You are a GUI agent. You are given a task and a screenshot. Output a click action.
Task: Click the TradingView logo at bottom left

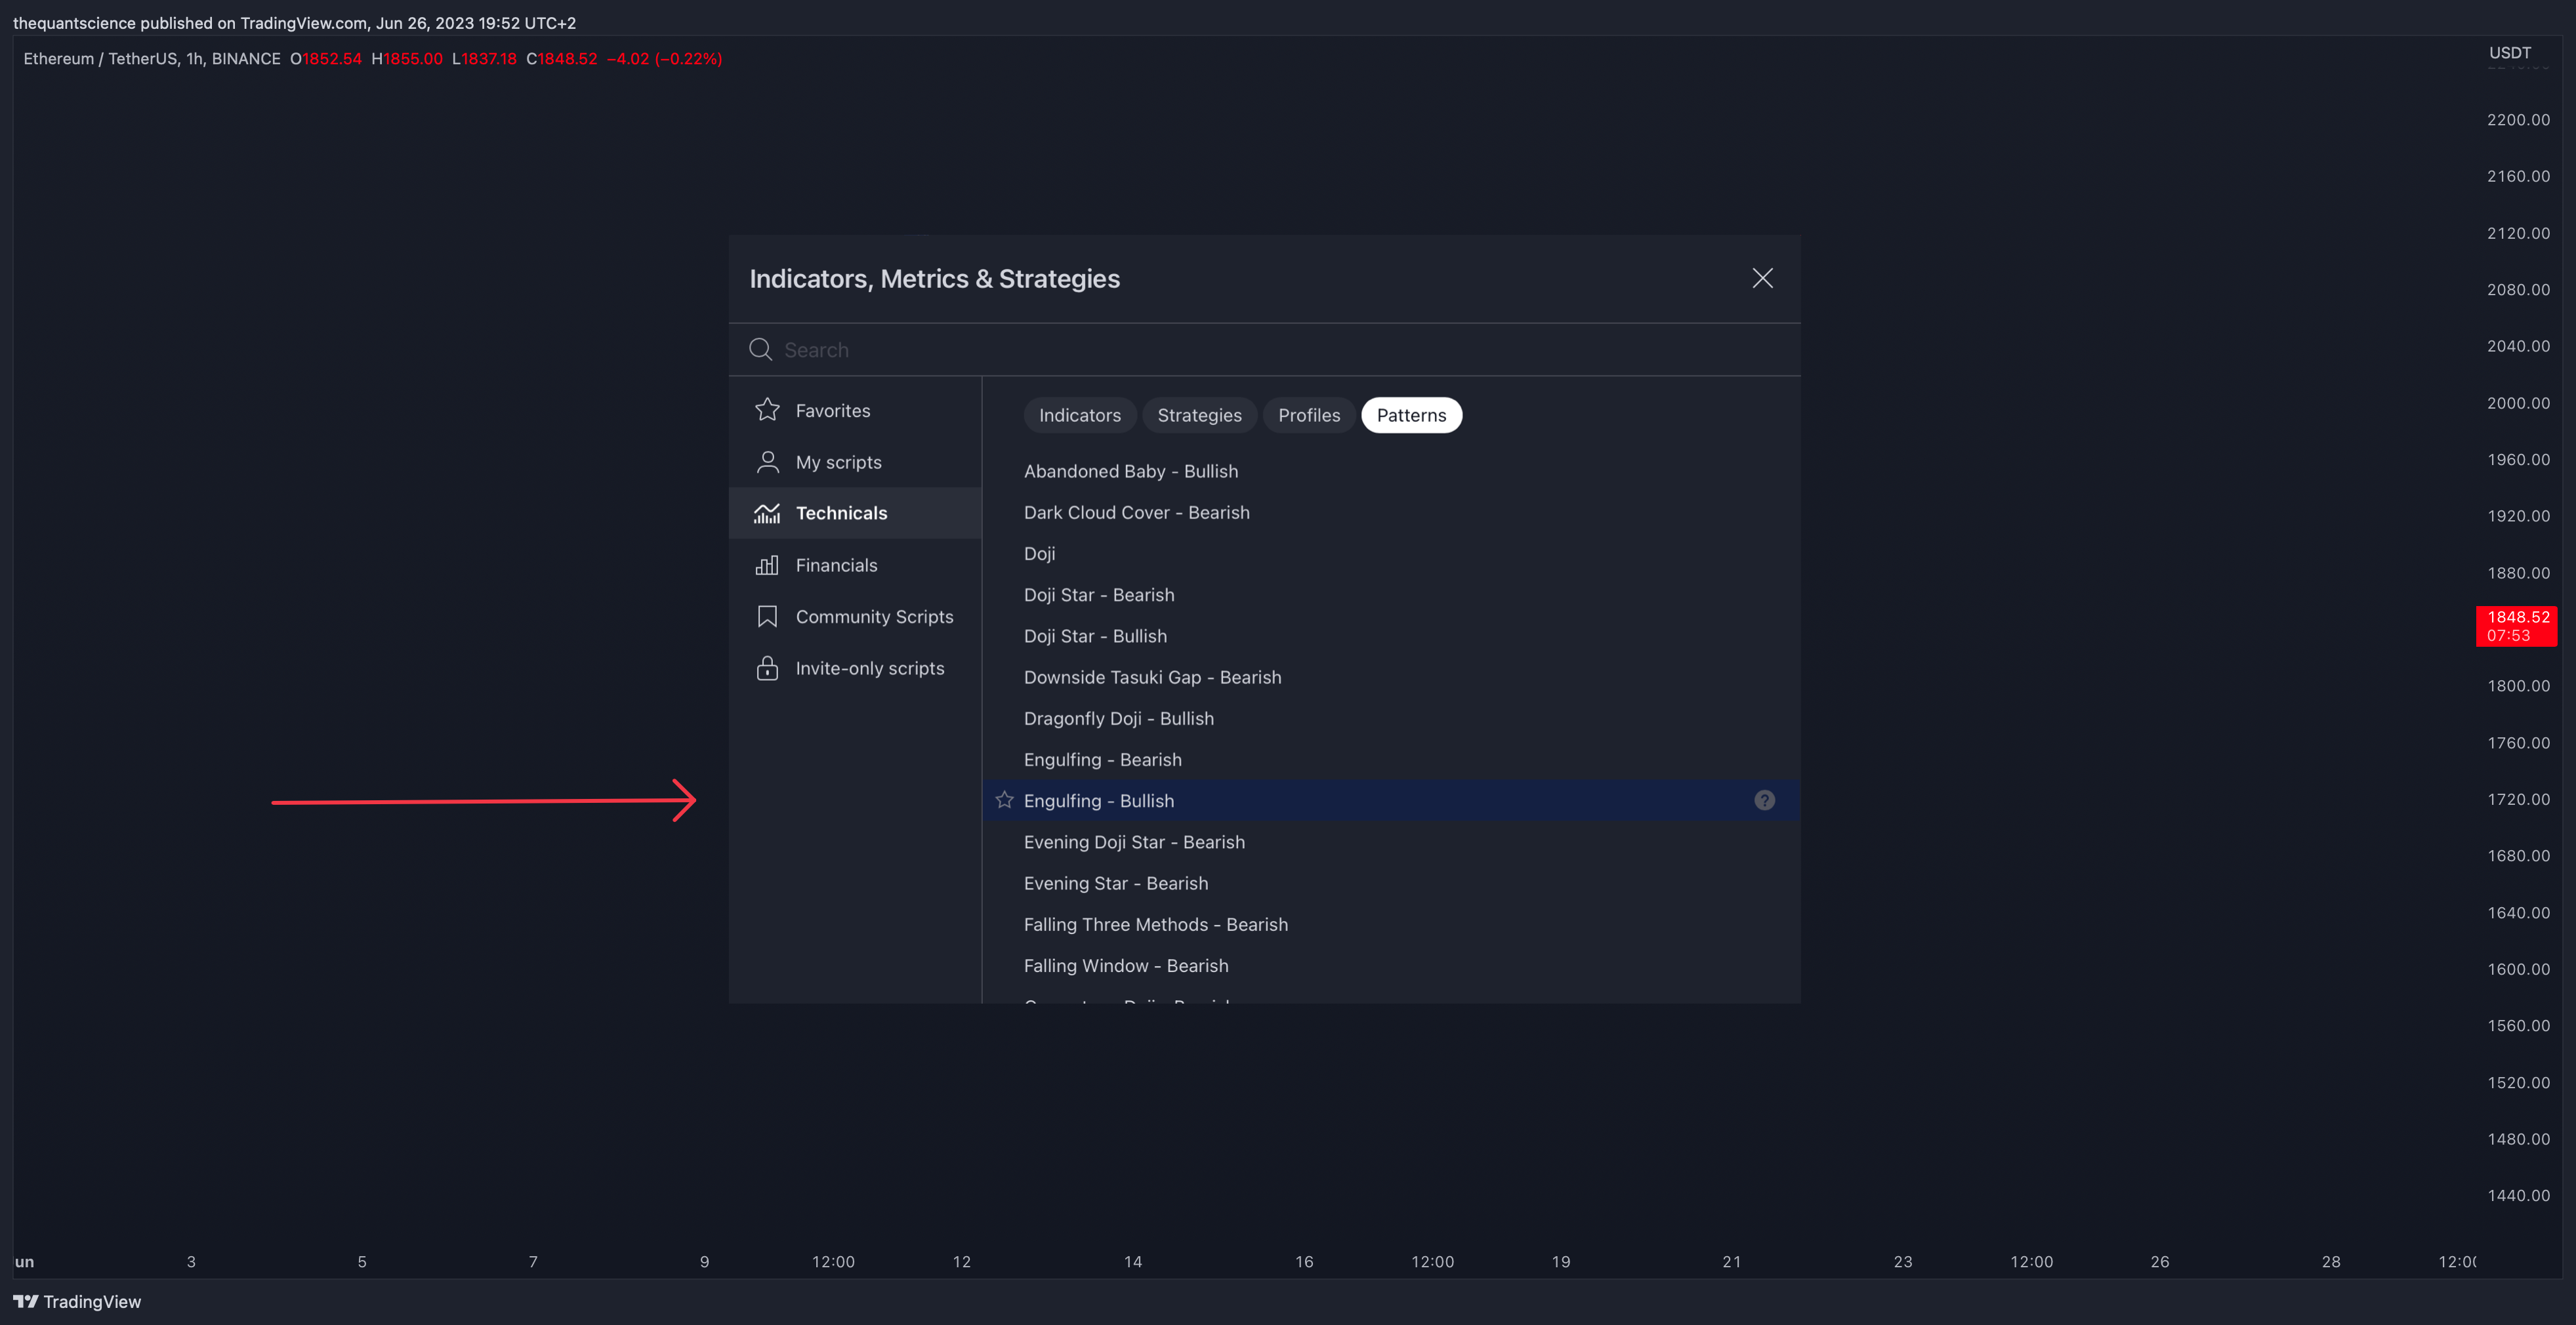tap(77, 1301)
